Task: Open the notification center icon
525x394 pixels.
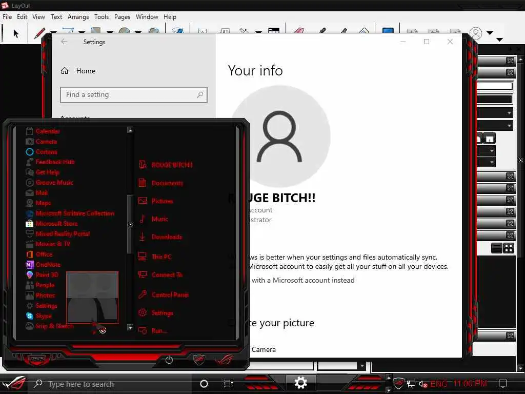Action: click(x=503, y=384)
